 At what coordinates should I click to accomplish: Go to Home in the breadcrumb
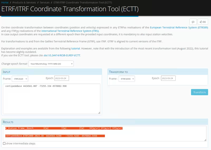coord(5,2)
